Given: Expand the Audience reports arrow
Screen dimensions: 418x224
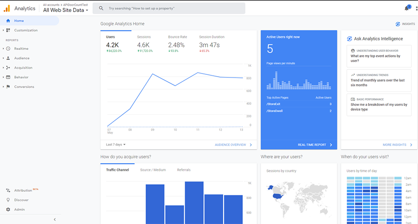Looking at the screenshot, I should tap(3, 58).
